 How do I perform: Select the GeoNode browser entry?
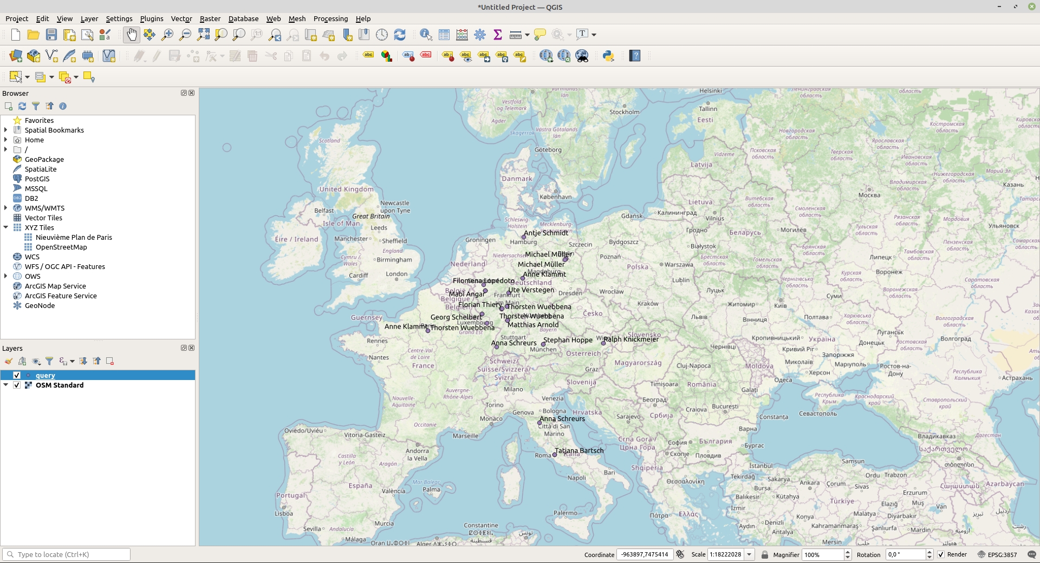[x=40, y=305]
